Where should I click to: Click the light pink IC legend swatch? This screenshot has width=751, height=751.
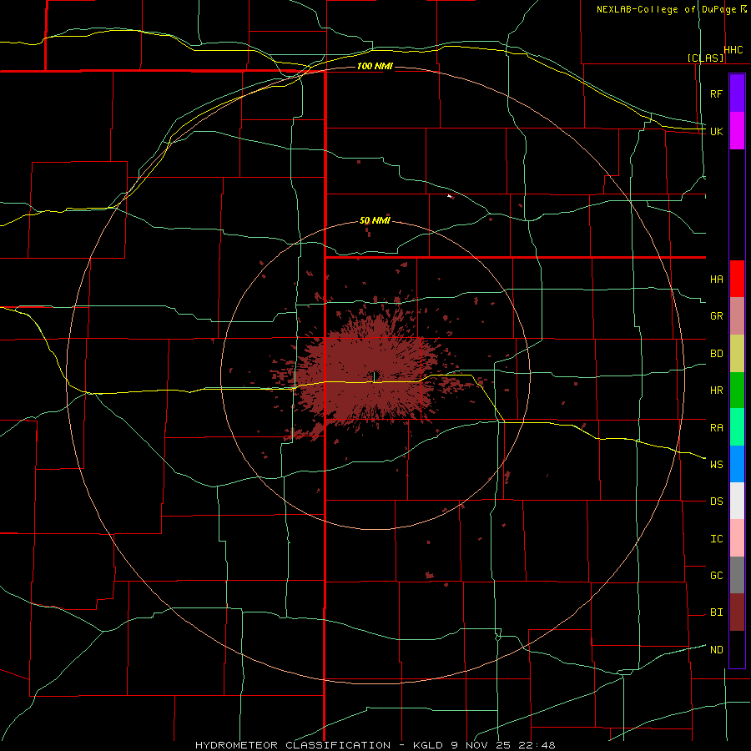737,538
